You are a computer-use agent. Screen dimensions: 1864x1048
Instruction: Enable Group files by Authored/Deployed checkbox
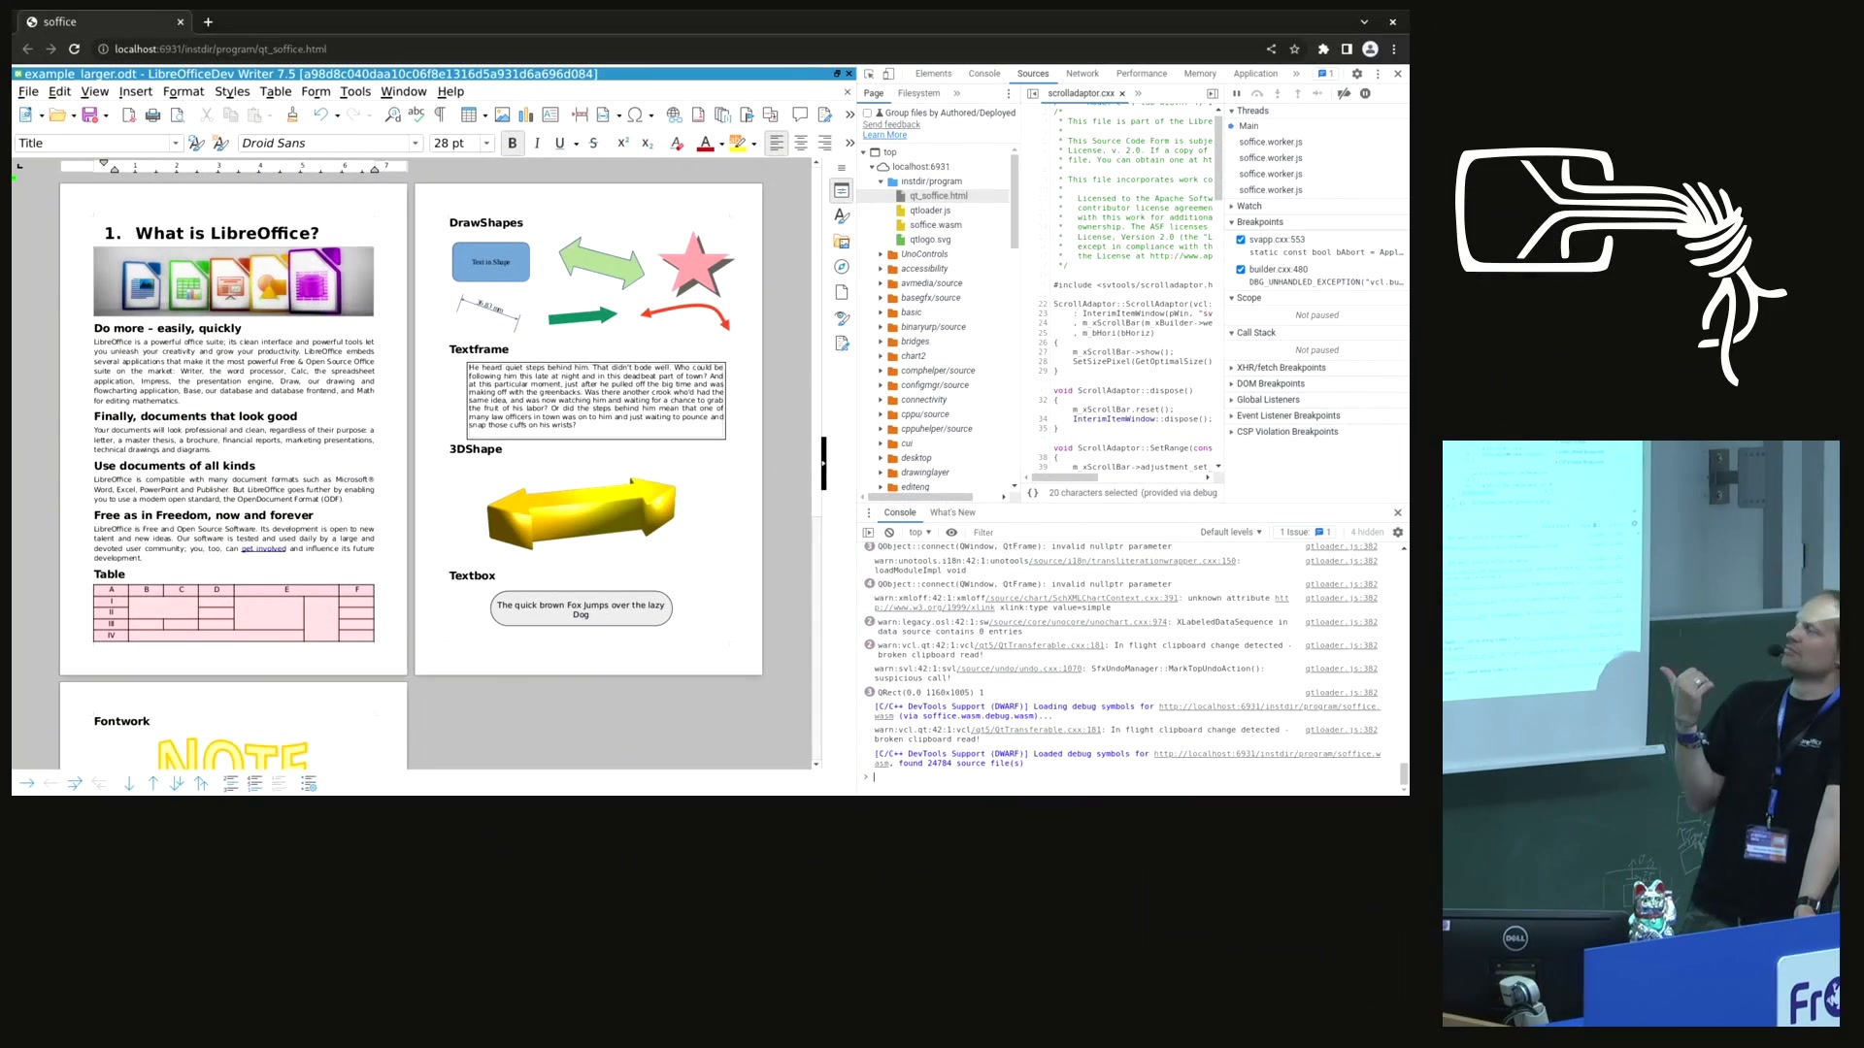868,113
